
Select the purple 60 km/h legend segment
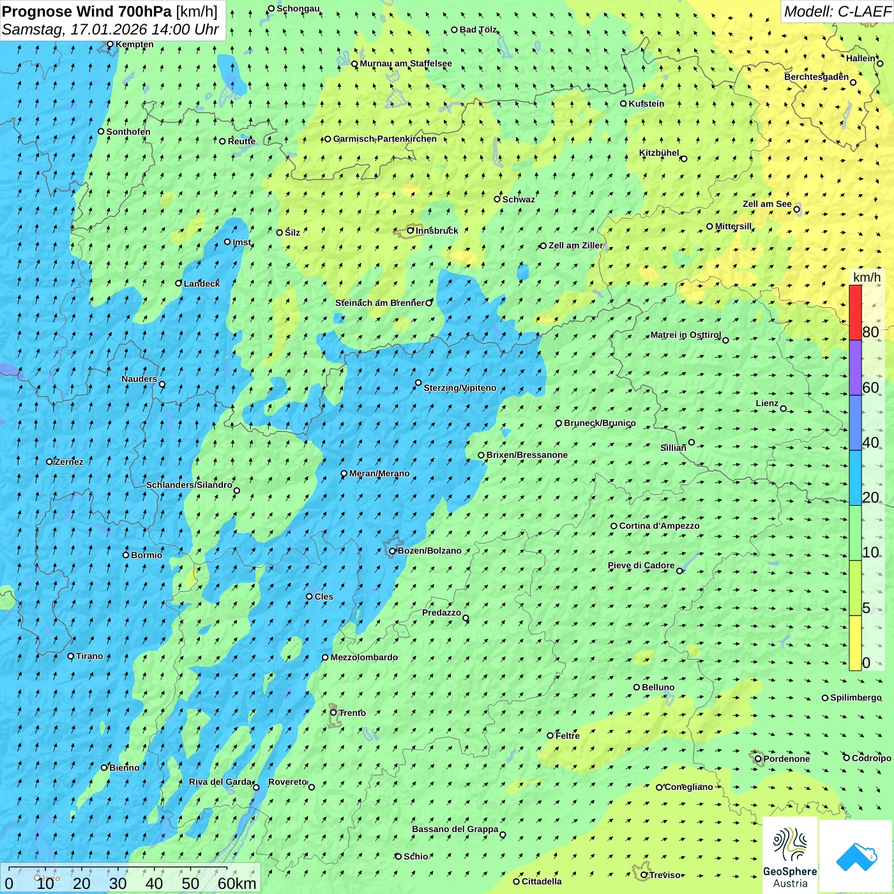point(855,367)
